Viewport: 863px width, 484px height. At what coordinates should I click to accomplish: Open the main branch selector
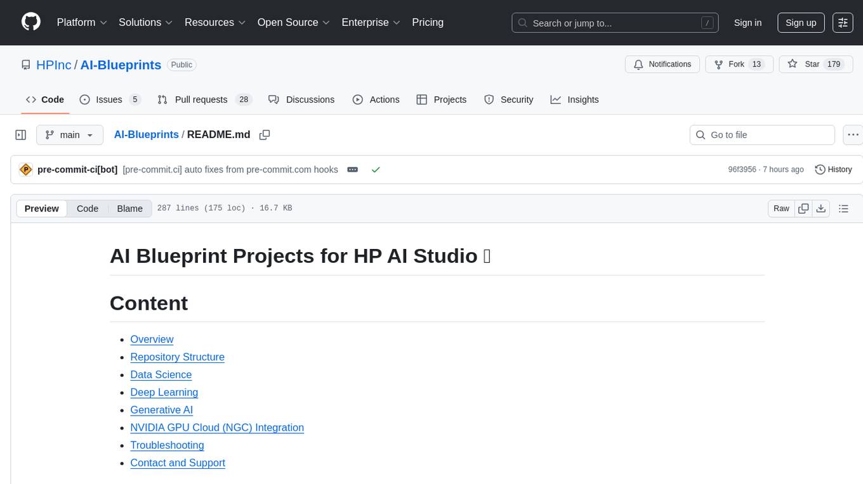tap(69, 135)
